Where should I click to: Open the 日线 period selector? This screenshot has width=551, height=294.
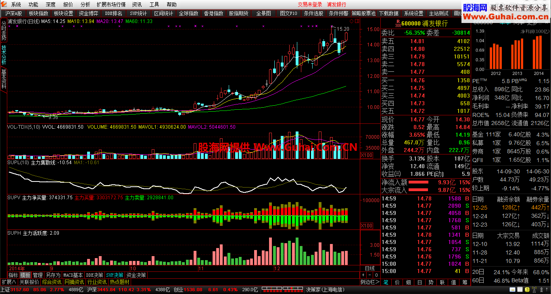pyautogui.click(x=369, y=268)
